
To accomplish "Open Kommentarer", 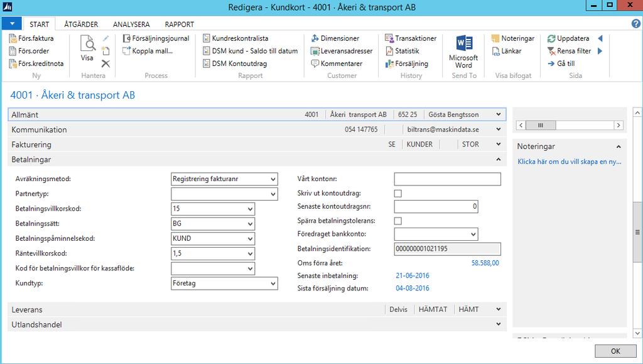I will (x=337, y=63).
